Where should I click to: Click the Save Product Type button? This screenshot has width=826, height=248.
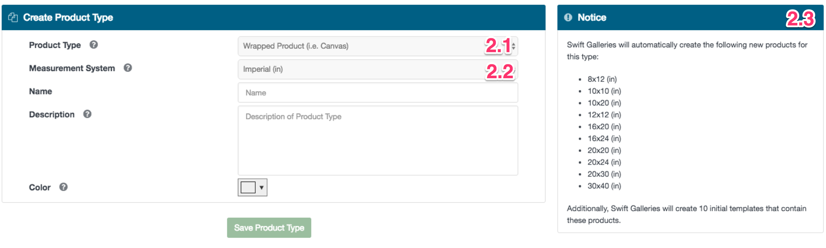(269, 227)
